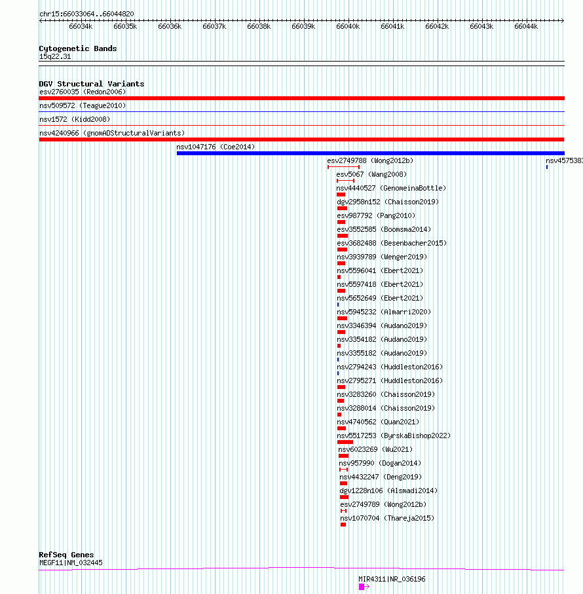Image resolution: width=583 pixels, height=594 pixels.
Task: Click the small blue mark under nsv5652649
Action: [338, 305]
